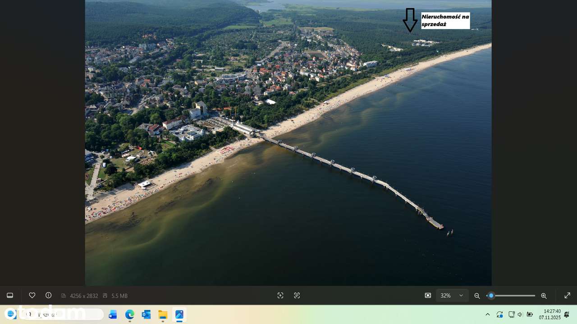
Task: Click the scan text icon
Action: pyautogui.click(x=297, y=296)
